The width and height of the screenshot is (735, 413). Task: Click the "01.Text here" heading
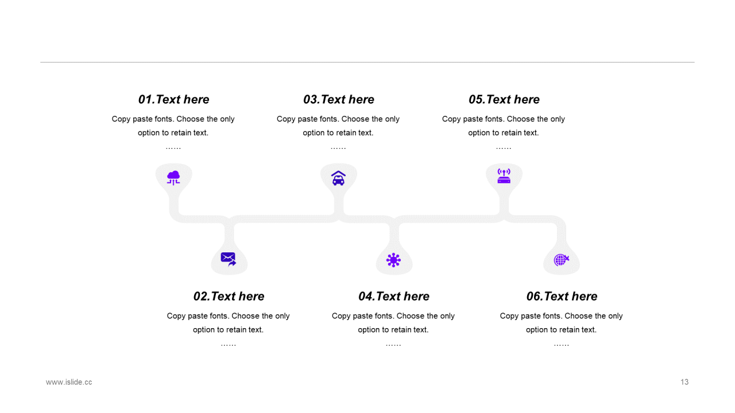(174, 99)
